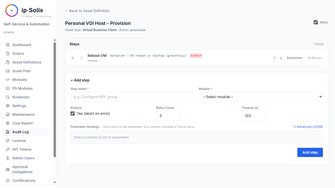Click the Retry-Count field
Screen dimensions: 335x188
pyautogui.click(x=168, y=116)
